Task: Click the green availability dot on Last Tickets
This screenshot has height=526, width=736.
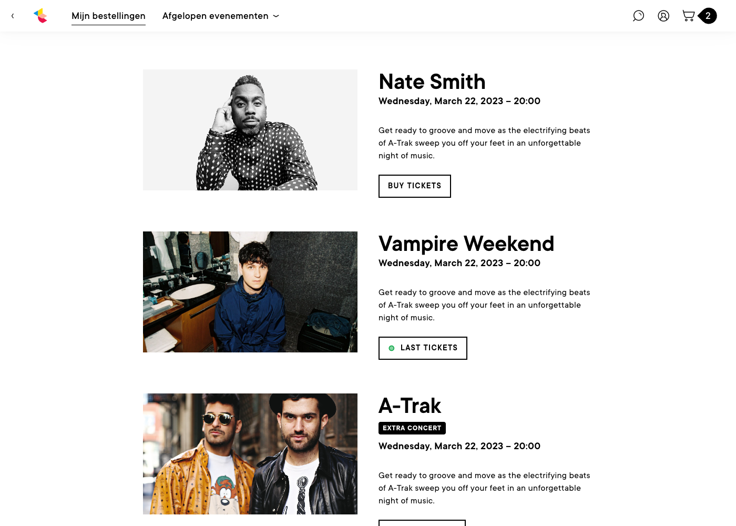Action: pos(391,348)
